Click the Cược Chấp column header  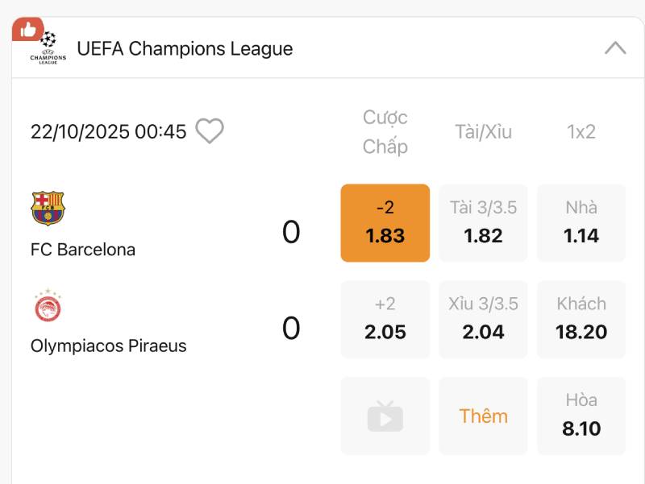click(x=385, y=132)
